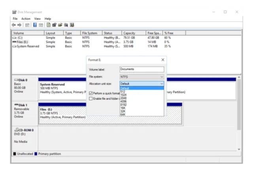
Task: Sort by the Volume column header
Action: pos(28,33)
